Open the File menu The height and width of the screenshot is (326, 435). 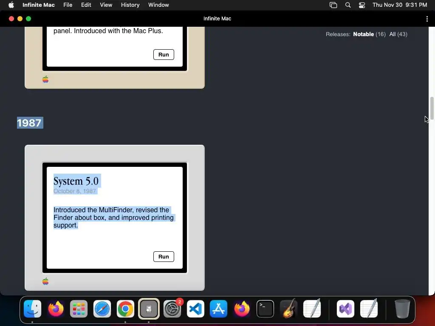coord(68,5)
